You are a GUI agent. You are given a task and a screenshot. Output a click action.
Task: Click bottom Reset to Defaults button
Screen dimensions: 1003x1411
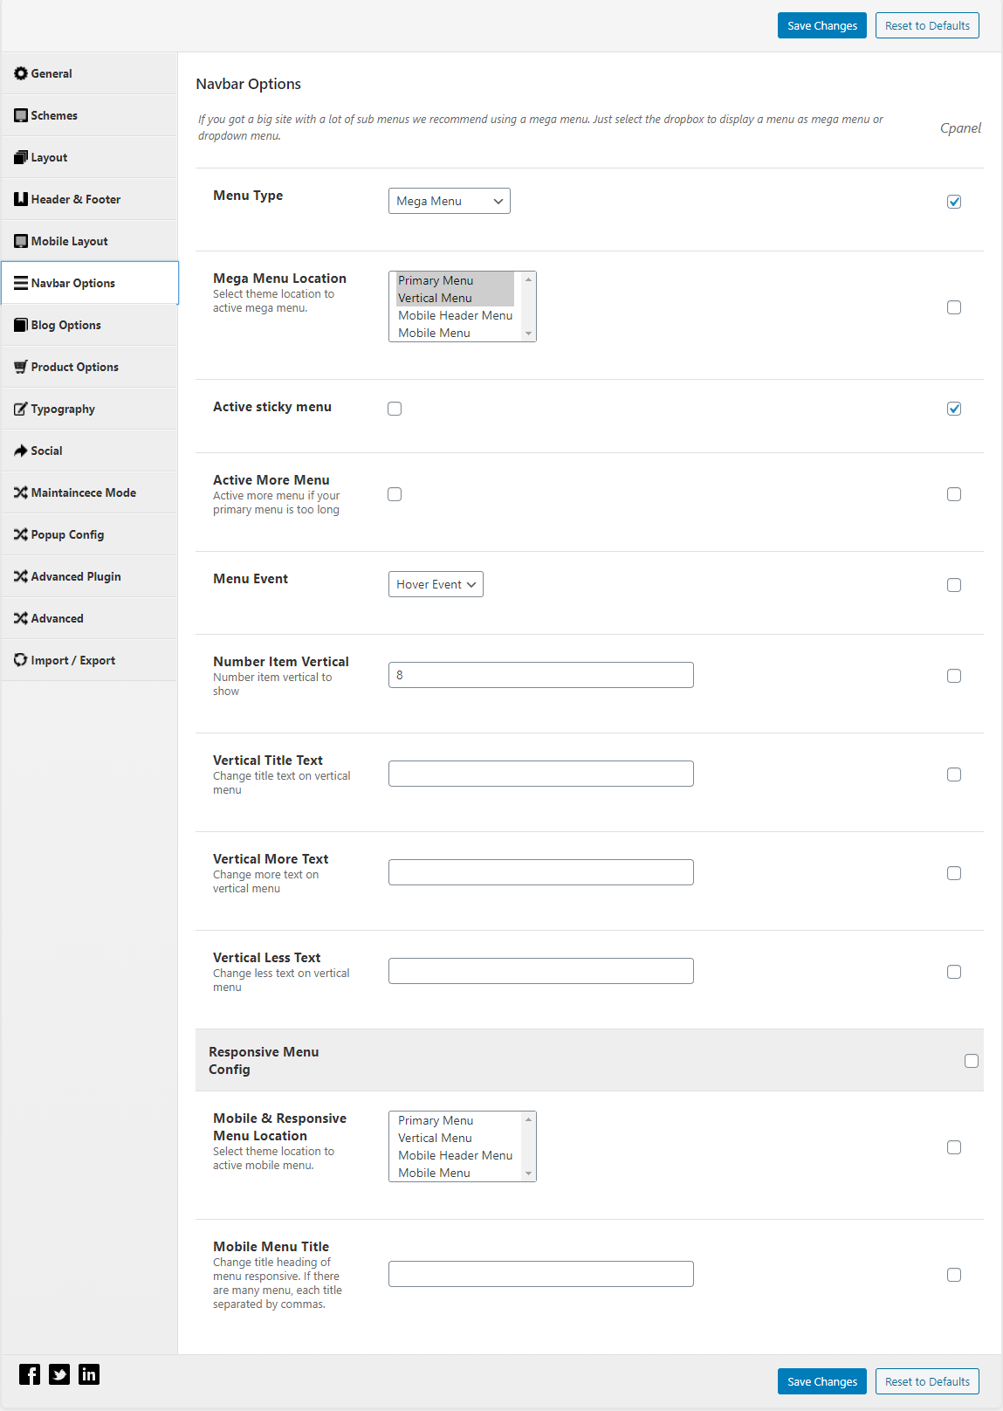(x=927, y=1381)
